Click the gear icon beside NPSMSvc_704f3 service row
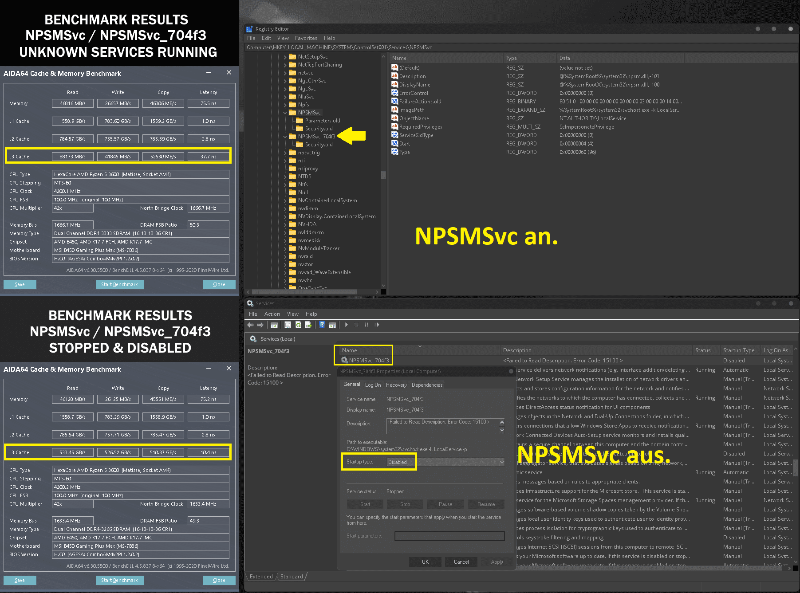The image size is (800, 593). click(x=344, y=360)
